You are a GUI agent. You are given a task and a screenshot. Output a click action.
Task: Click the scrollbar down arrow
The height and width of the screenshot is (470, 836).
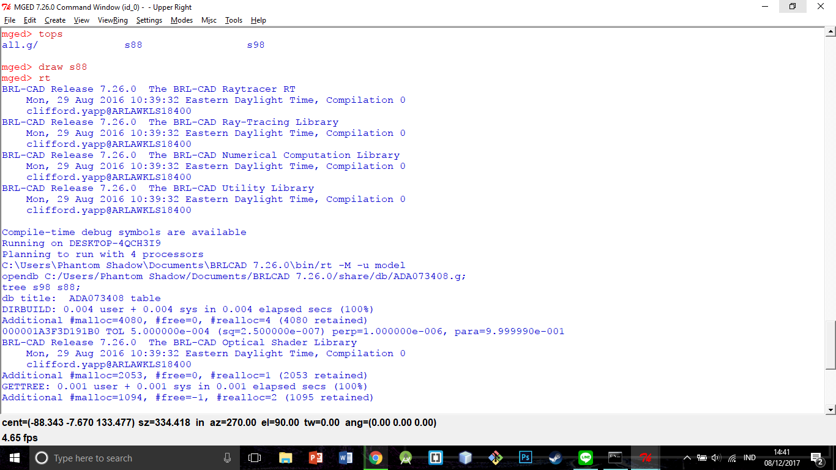coord(830,410)
